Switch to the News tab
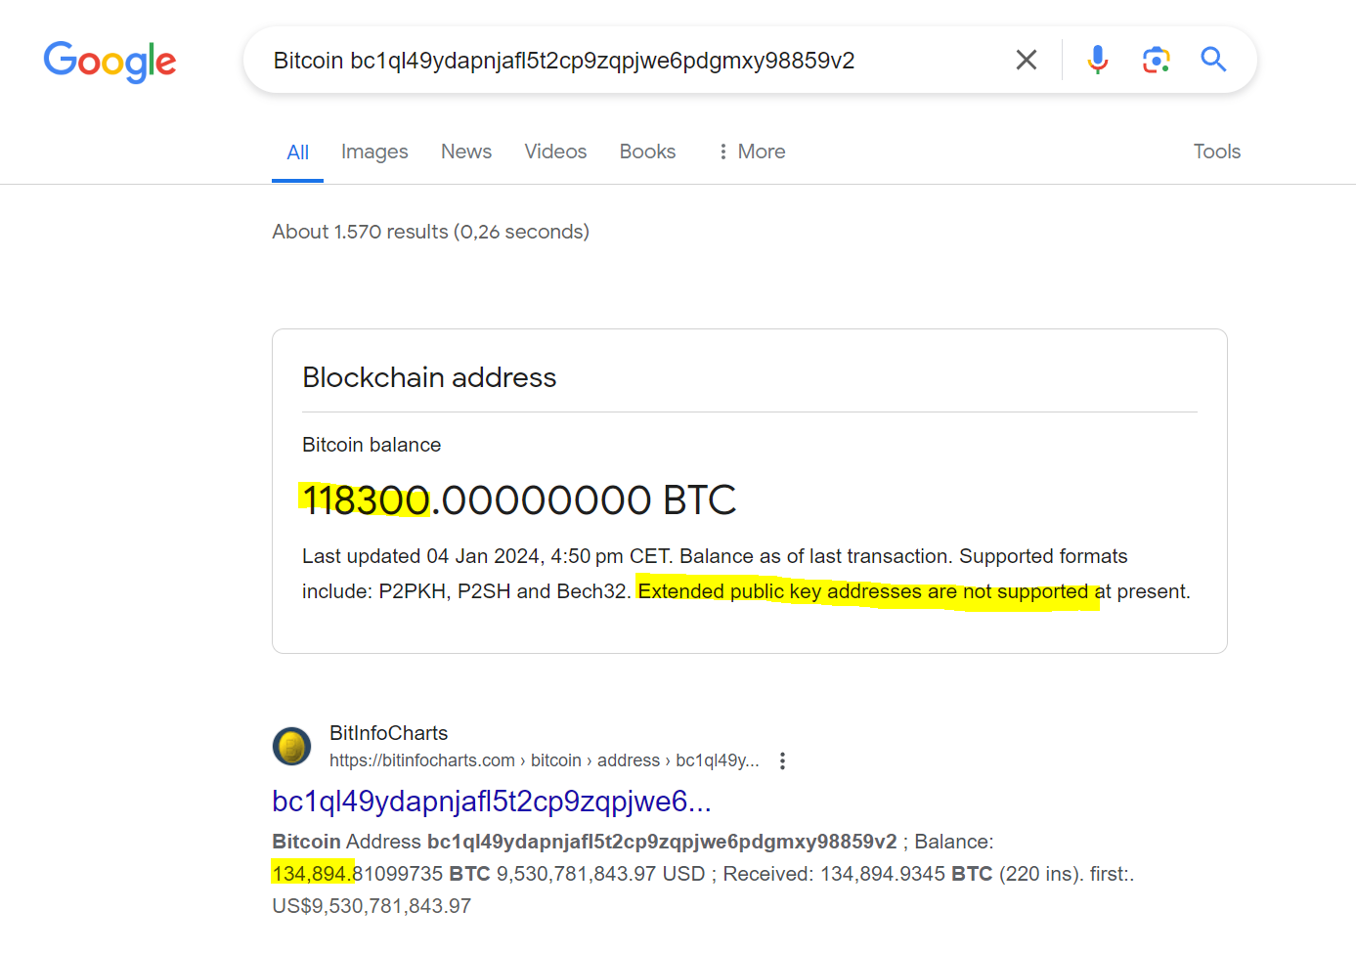The image size is (1356, 954). tap(466, 152)
